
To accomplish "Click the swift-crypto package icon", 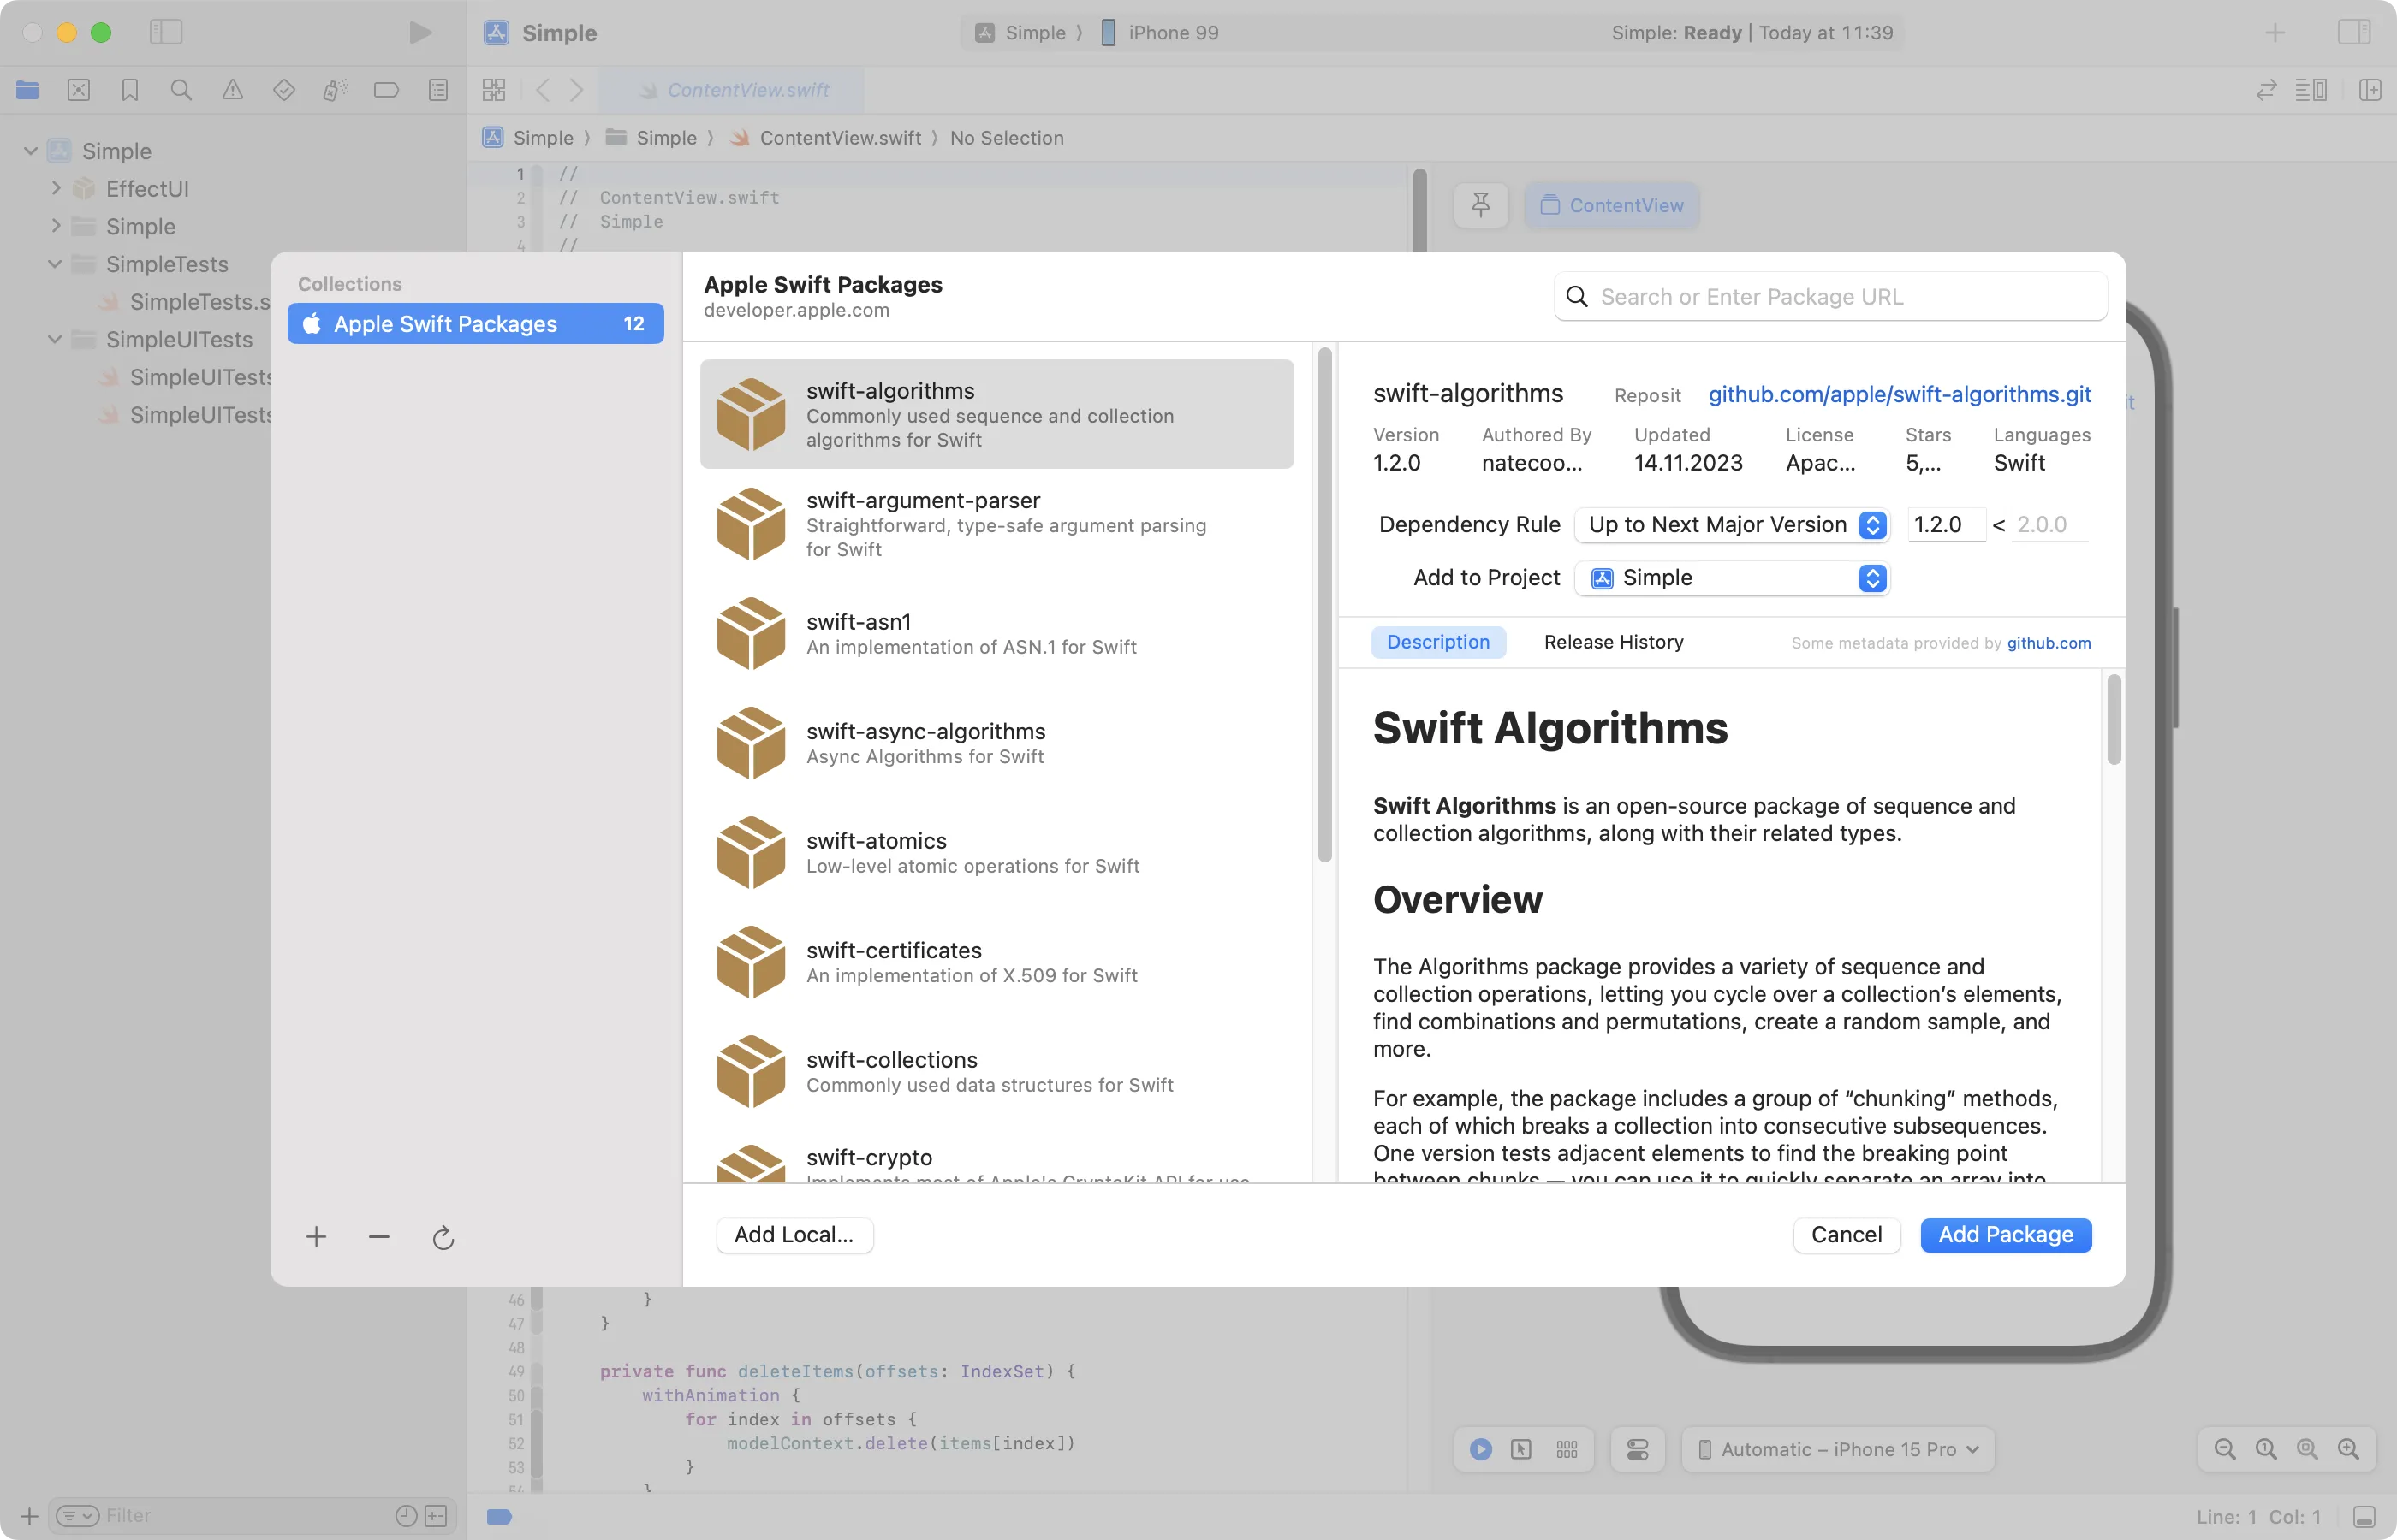I will click(x=750, y=1159).
